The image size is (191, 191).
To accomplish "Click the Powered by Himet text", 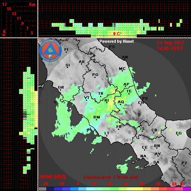I will pyautogui.click(x=117, y=41).
